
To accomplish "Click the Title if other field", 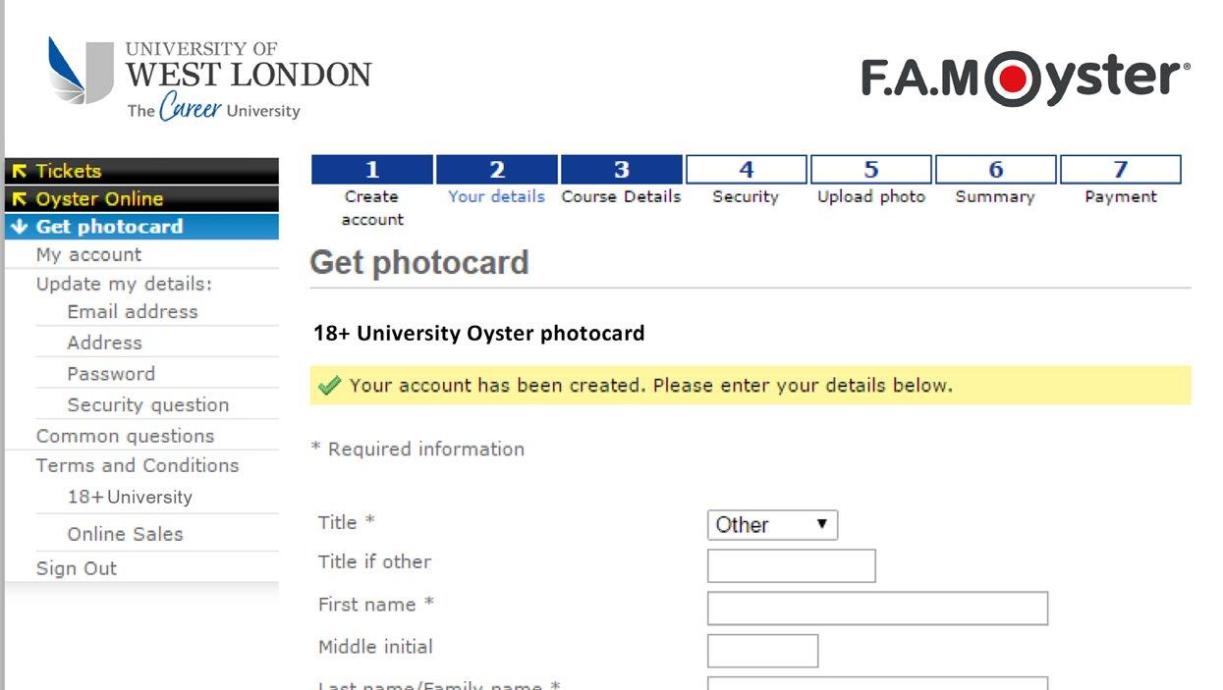I will [791, 566].
